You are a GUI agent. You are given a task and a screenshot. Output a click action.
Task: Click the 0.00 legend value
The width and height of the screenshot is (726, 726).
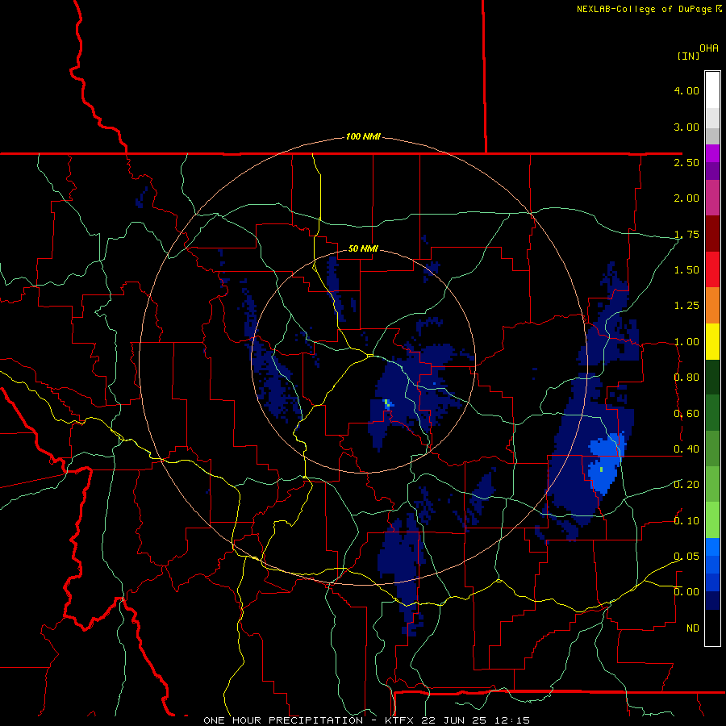[x=686, y=592]
